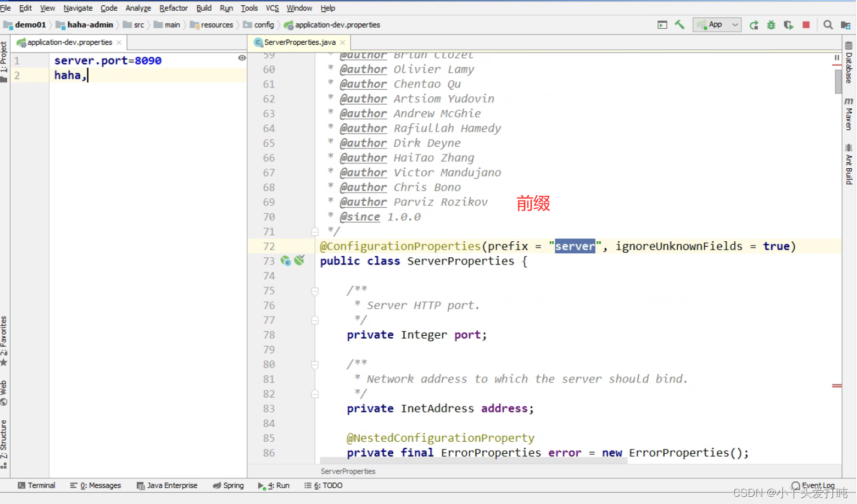The height and width of the screenshot is (504, 857).
Task: Open the View menu
Action: pyautogui.click(x=47, y=8)
